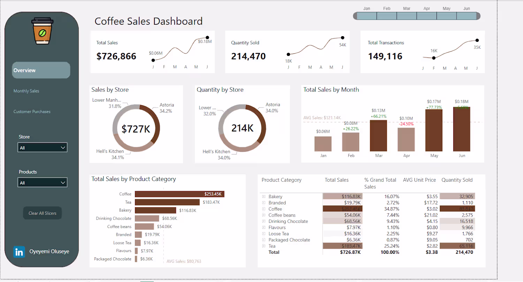Expand the Bakery row plus icon
523x282 pixels.
pyautogui.click(x=264, y=197)
